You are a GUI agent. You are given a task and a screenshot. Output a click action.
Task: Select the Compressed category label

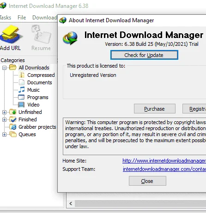click(x=41, y=75)
